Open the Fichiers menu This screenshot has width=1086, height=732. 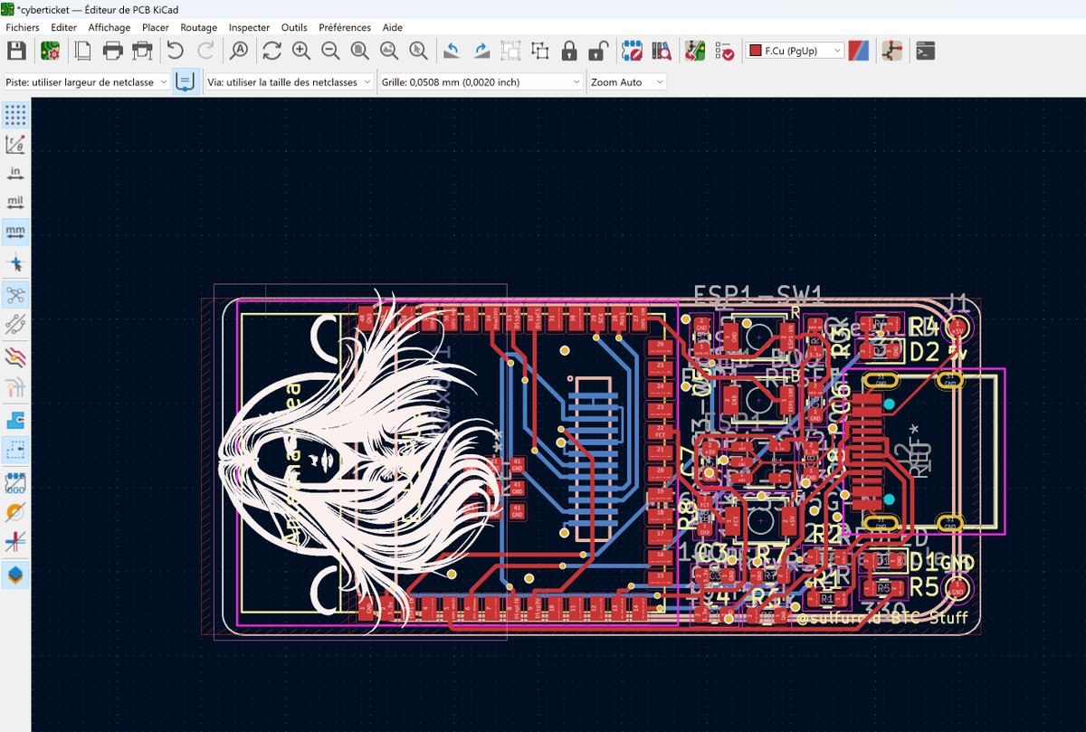(x=23, y=27)
